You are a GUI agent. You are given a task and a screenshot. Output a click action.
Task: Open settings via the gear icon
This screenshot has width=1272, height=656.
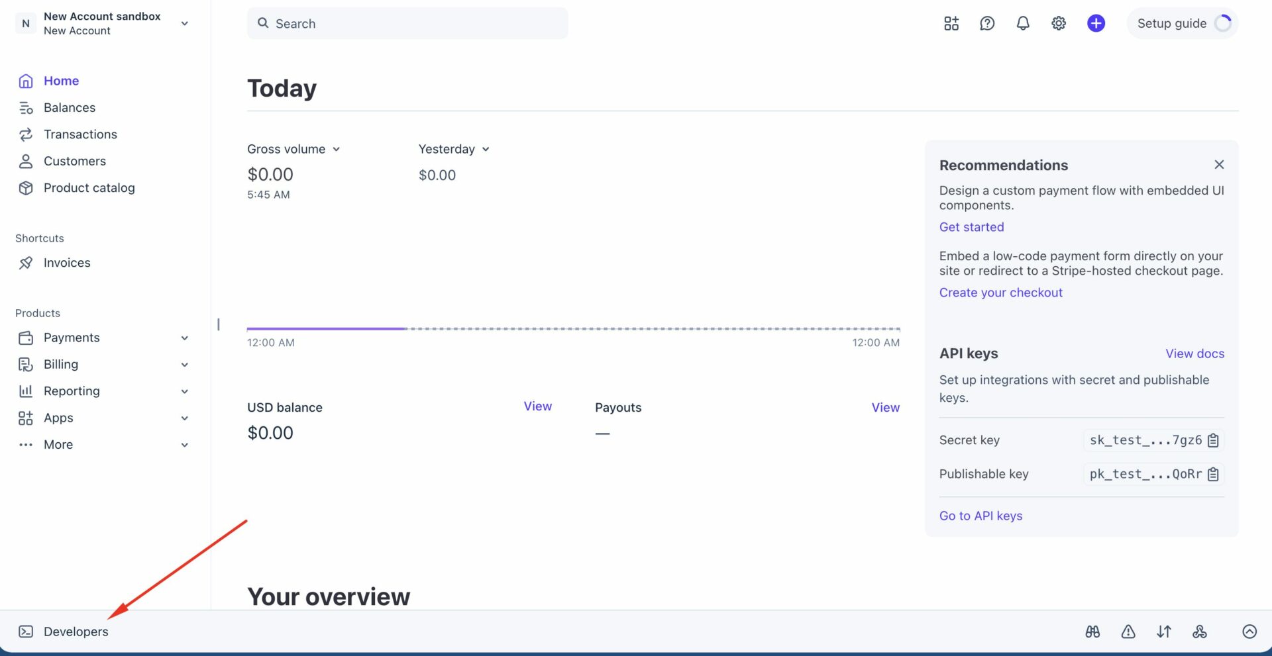coord(1059,24)
